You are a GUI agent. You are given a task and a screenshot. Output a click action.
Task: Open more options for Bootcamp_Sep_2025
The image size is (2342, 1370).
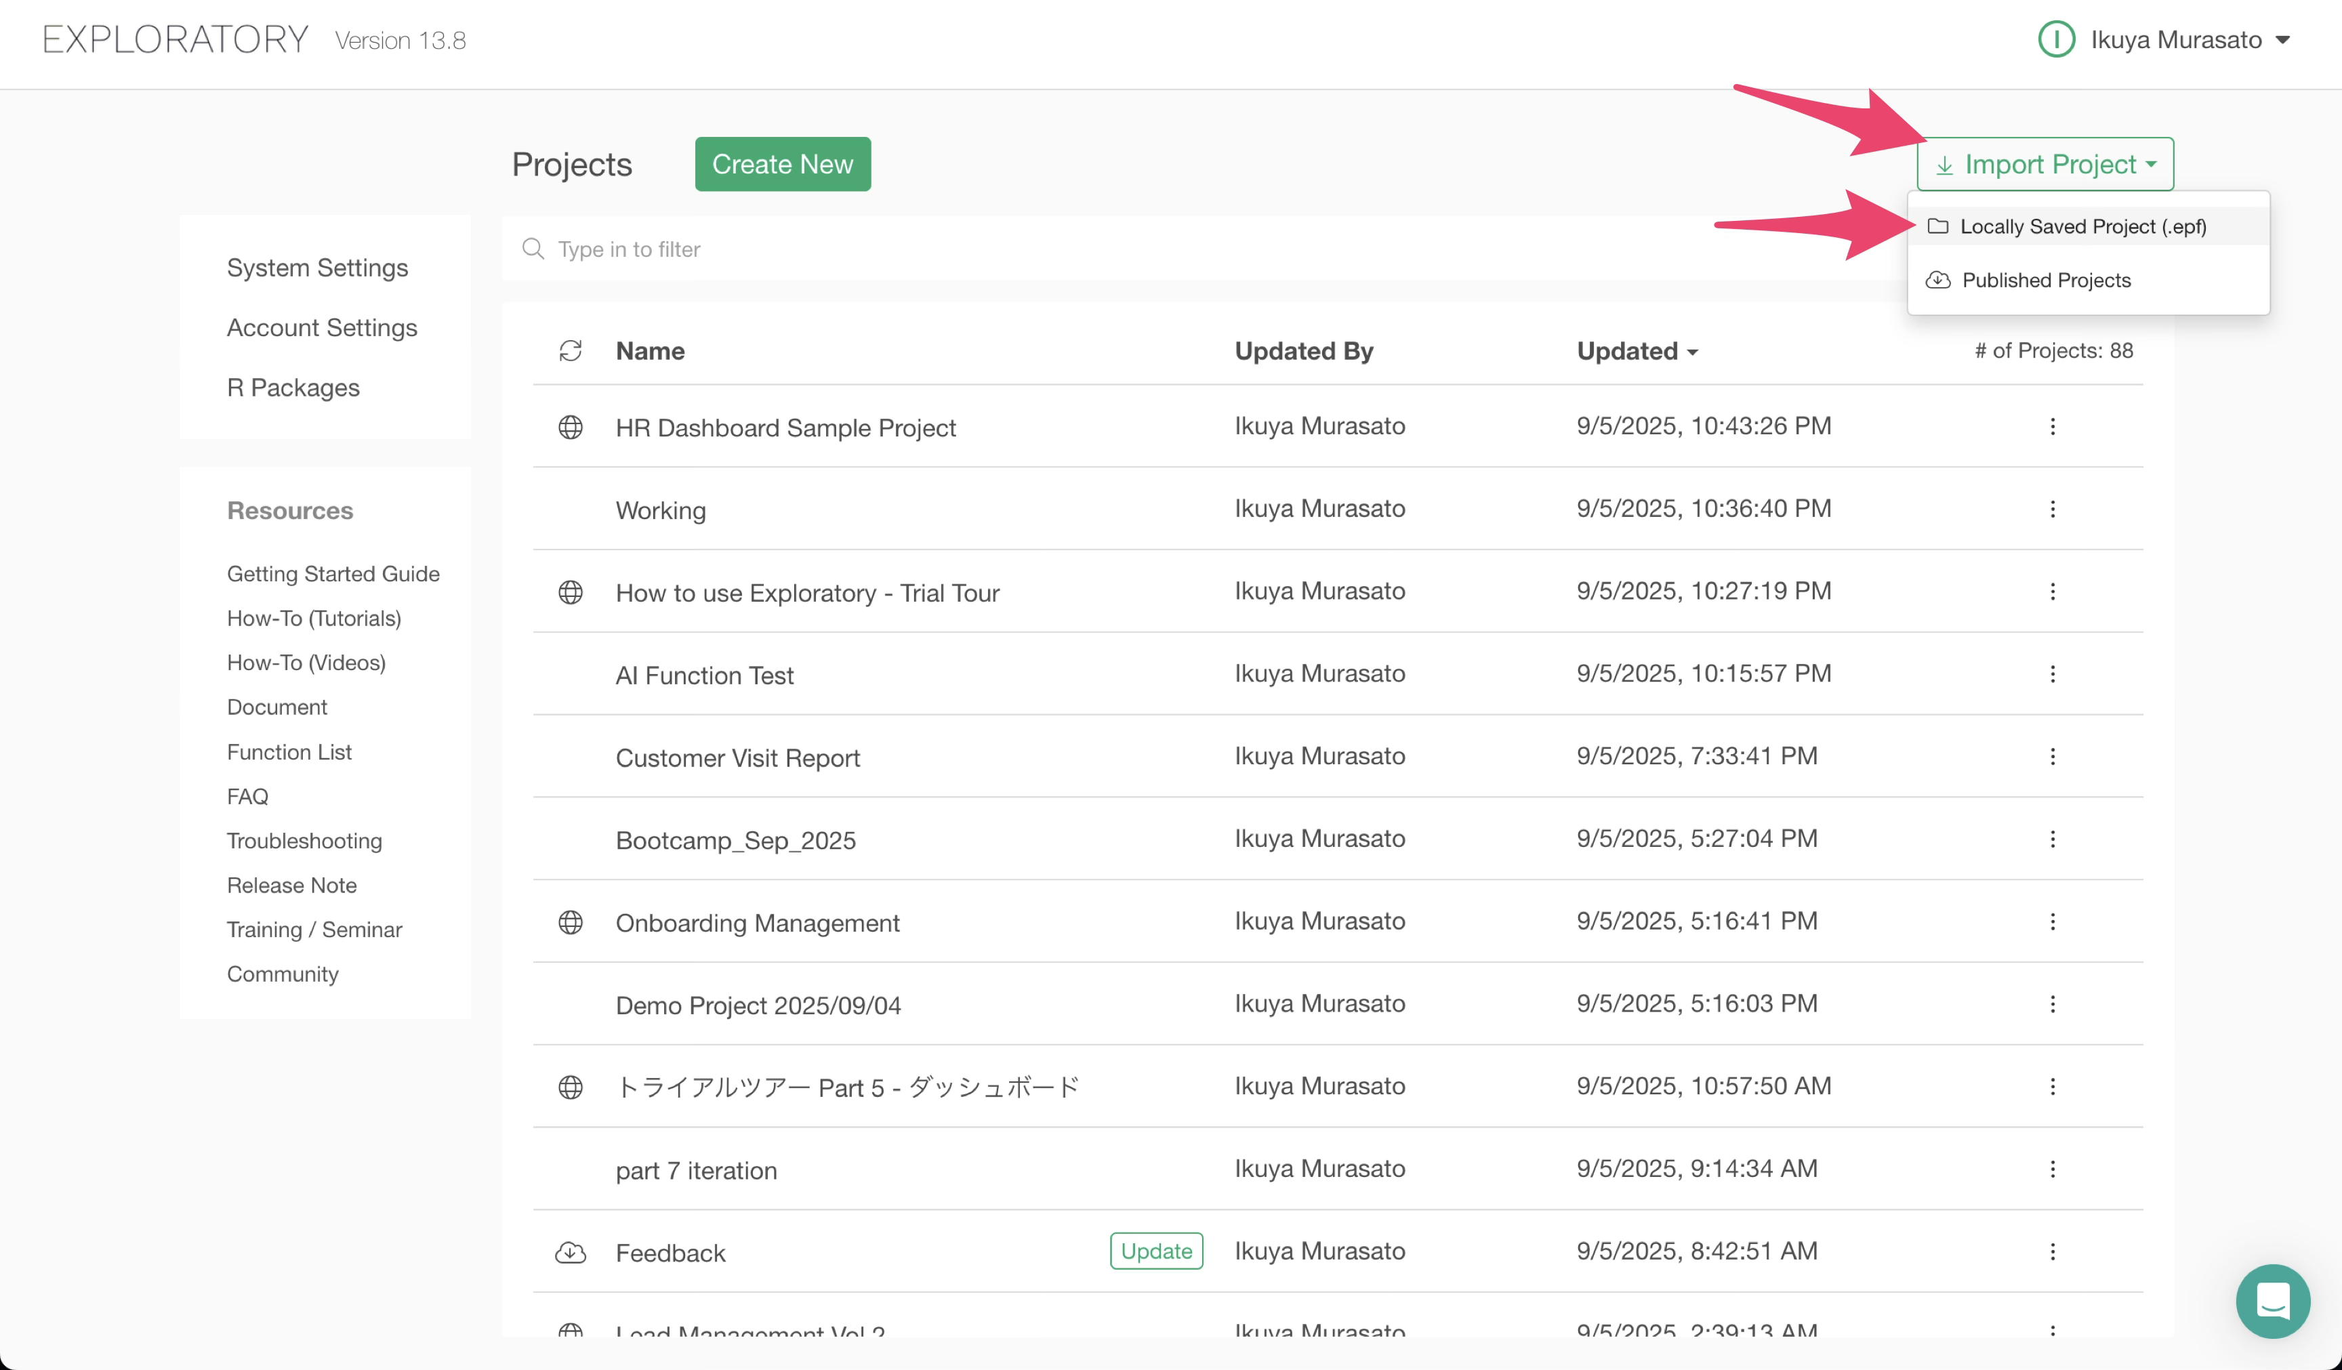[2053, 839]
